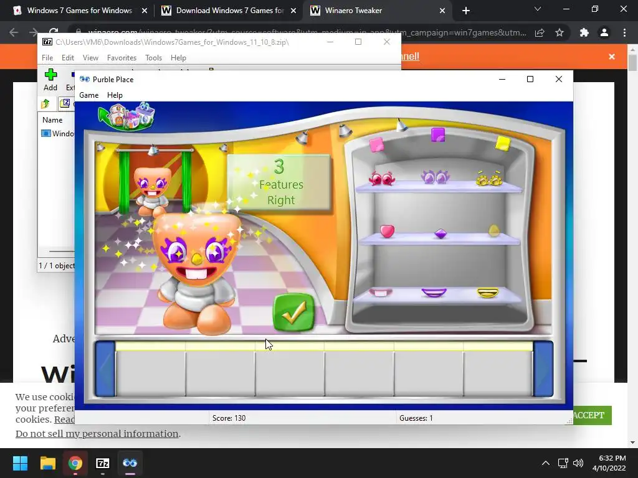Viewport: 638px width, 478px height.
Task: Open the View menu in 7-Zip window
Action: [90, 58]
